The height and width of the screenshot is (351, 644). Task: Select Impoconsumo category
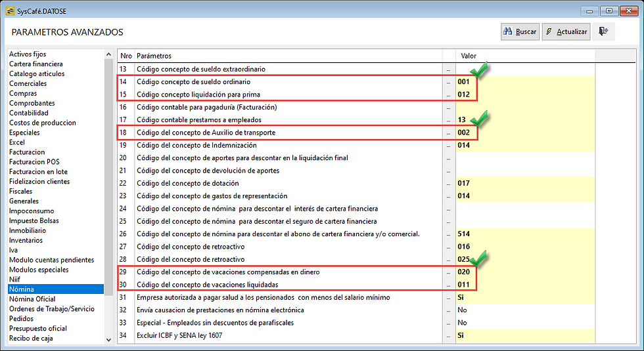[32, 211]
